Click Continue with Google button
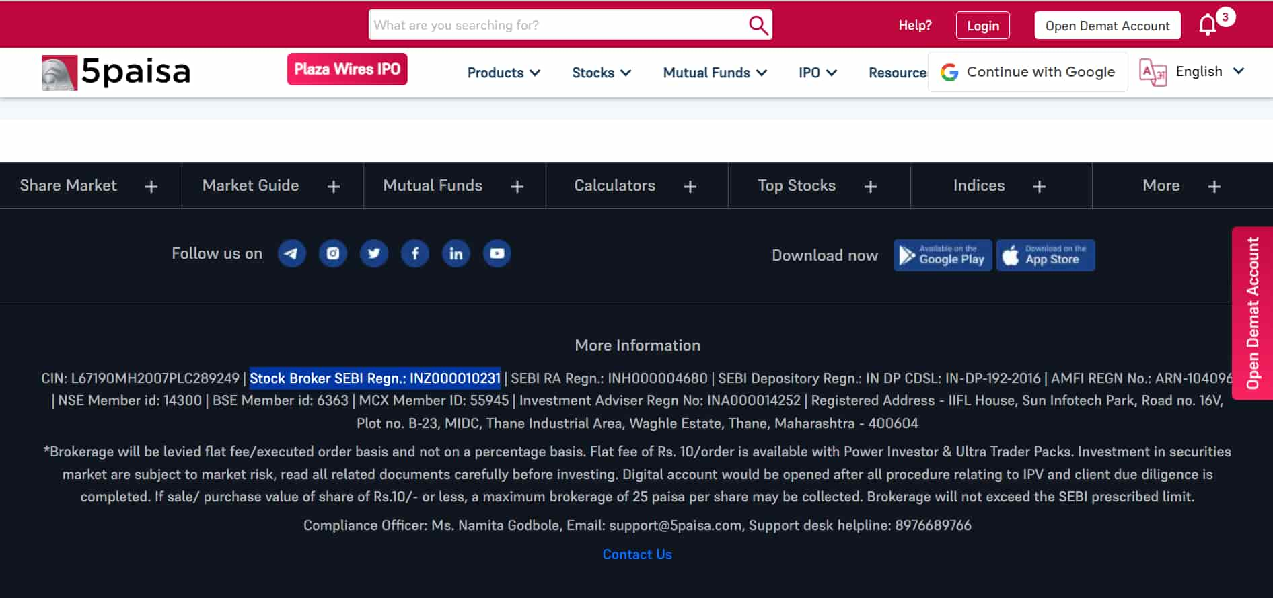The width and height of the screenshot is (1273, 598). [x=1027, y=72]
